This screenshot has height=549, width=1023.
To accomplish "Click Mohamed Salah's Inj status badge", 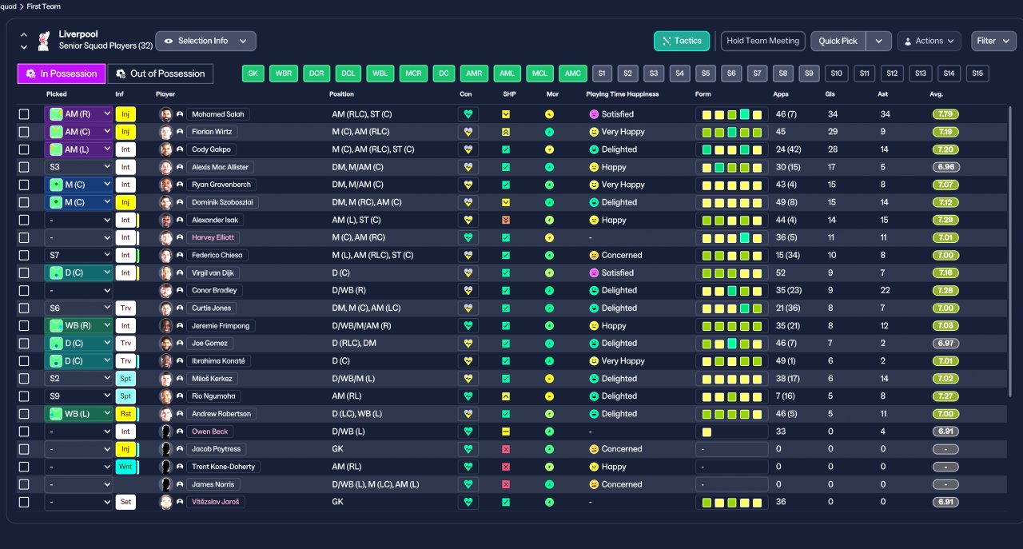I will (125, 114).
